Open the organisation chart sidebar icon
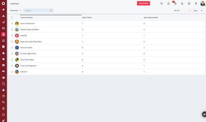Viewport: 206px width, 122px height. (3, 16)
